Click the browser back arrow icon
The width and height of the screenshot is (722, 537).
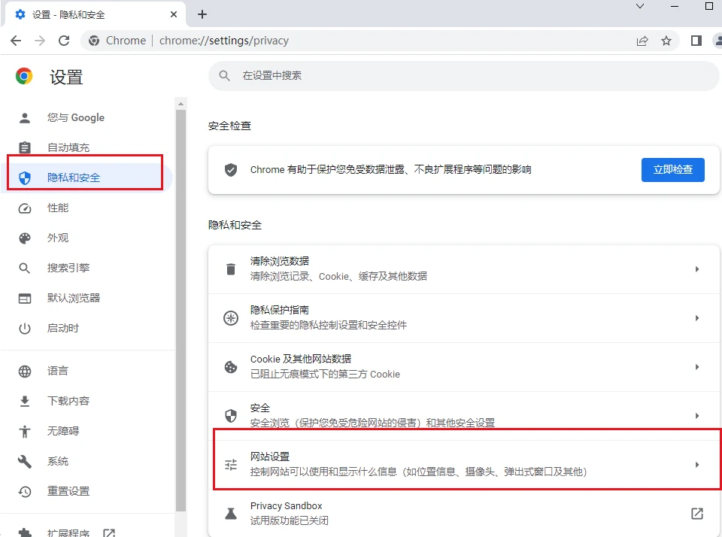point(16,41)
